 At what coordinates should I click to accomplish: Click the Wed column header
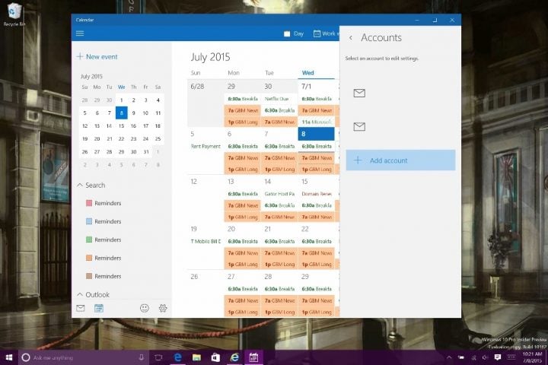[308, 73]
